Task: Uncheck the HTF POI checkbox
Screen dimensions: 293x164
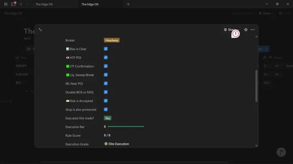Action: 106,58
